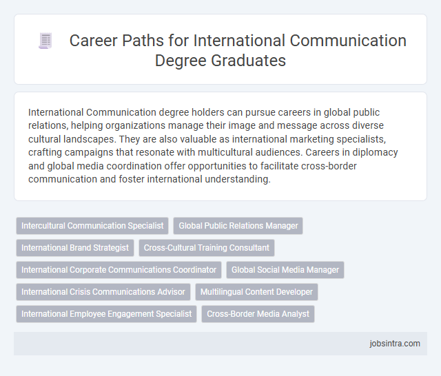
Task: Click International Crisis Communications Advisor tag
Action: click(x=103, y=292)
